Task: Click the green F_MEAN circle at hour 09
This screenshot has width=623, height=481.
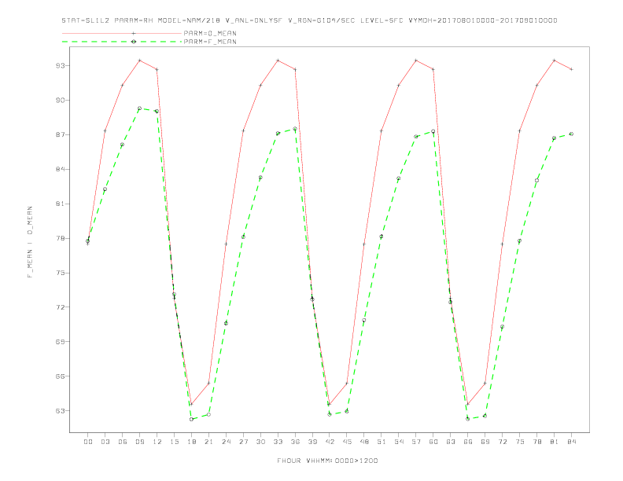Action: coord(139,108)
